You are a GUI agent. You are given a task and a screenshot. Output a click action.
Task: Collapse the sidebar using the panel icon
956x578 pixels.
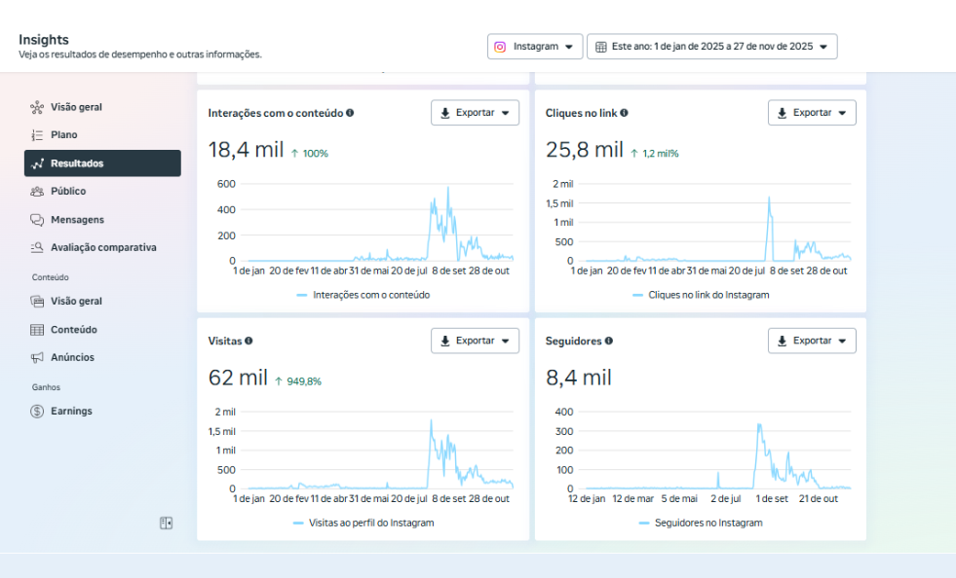coord(167,524)
